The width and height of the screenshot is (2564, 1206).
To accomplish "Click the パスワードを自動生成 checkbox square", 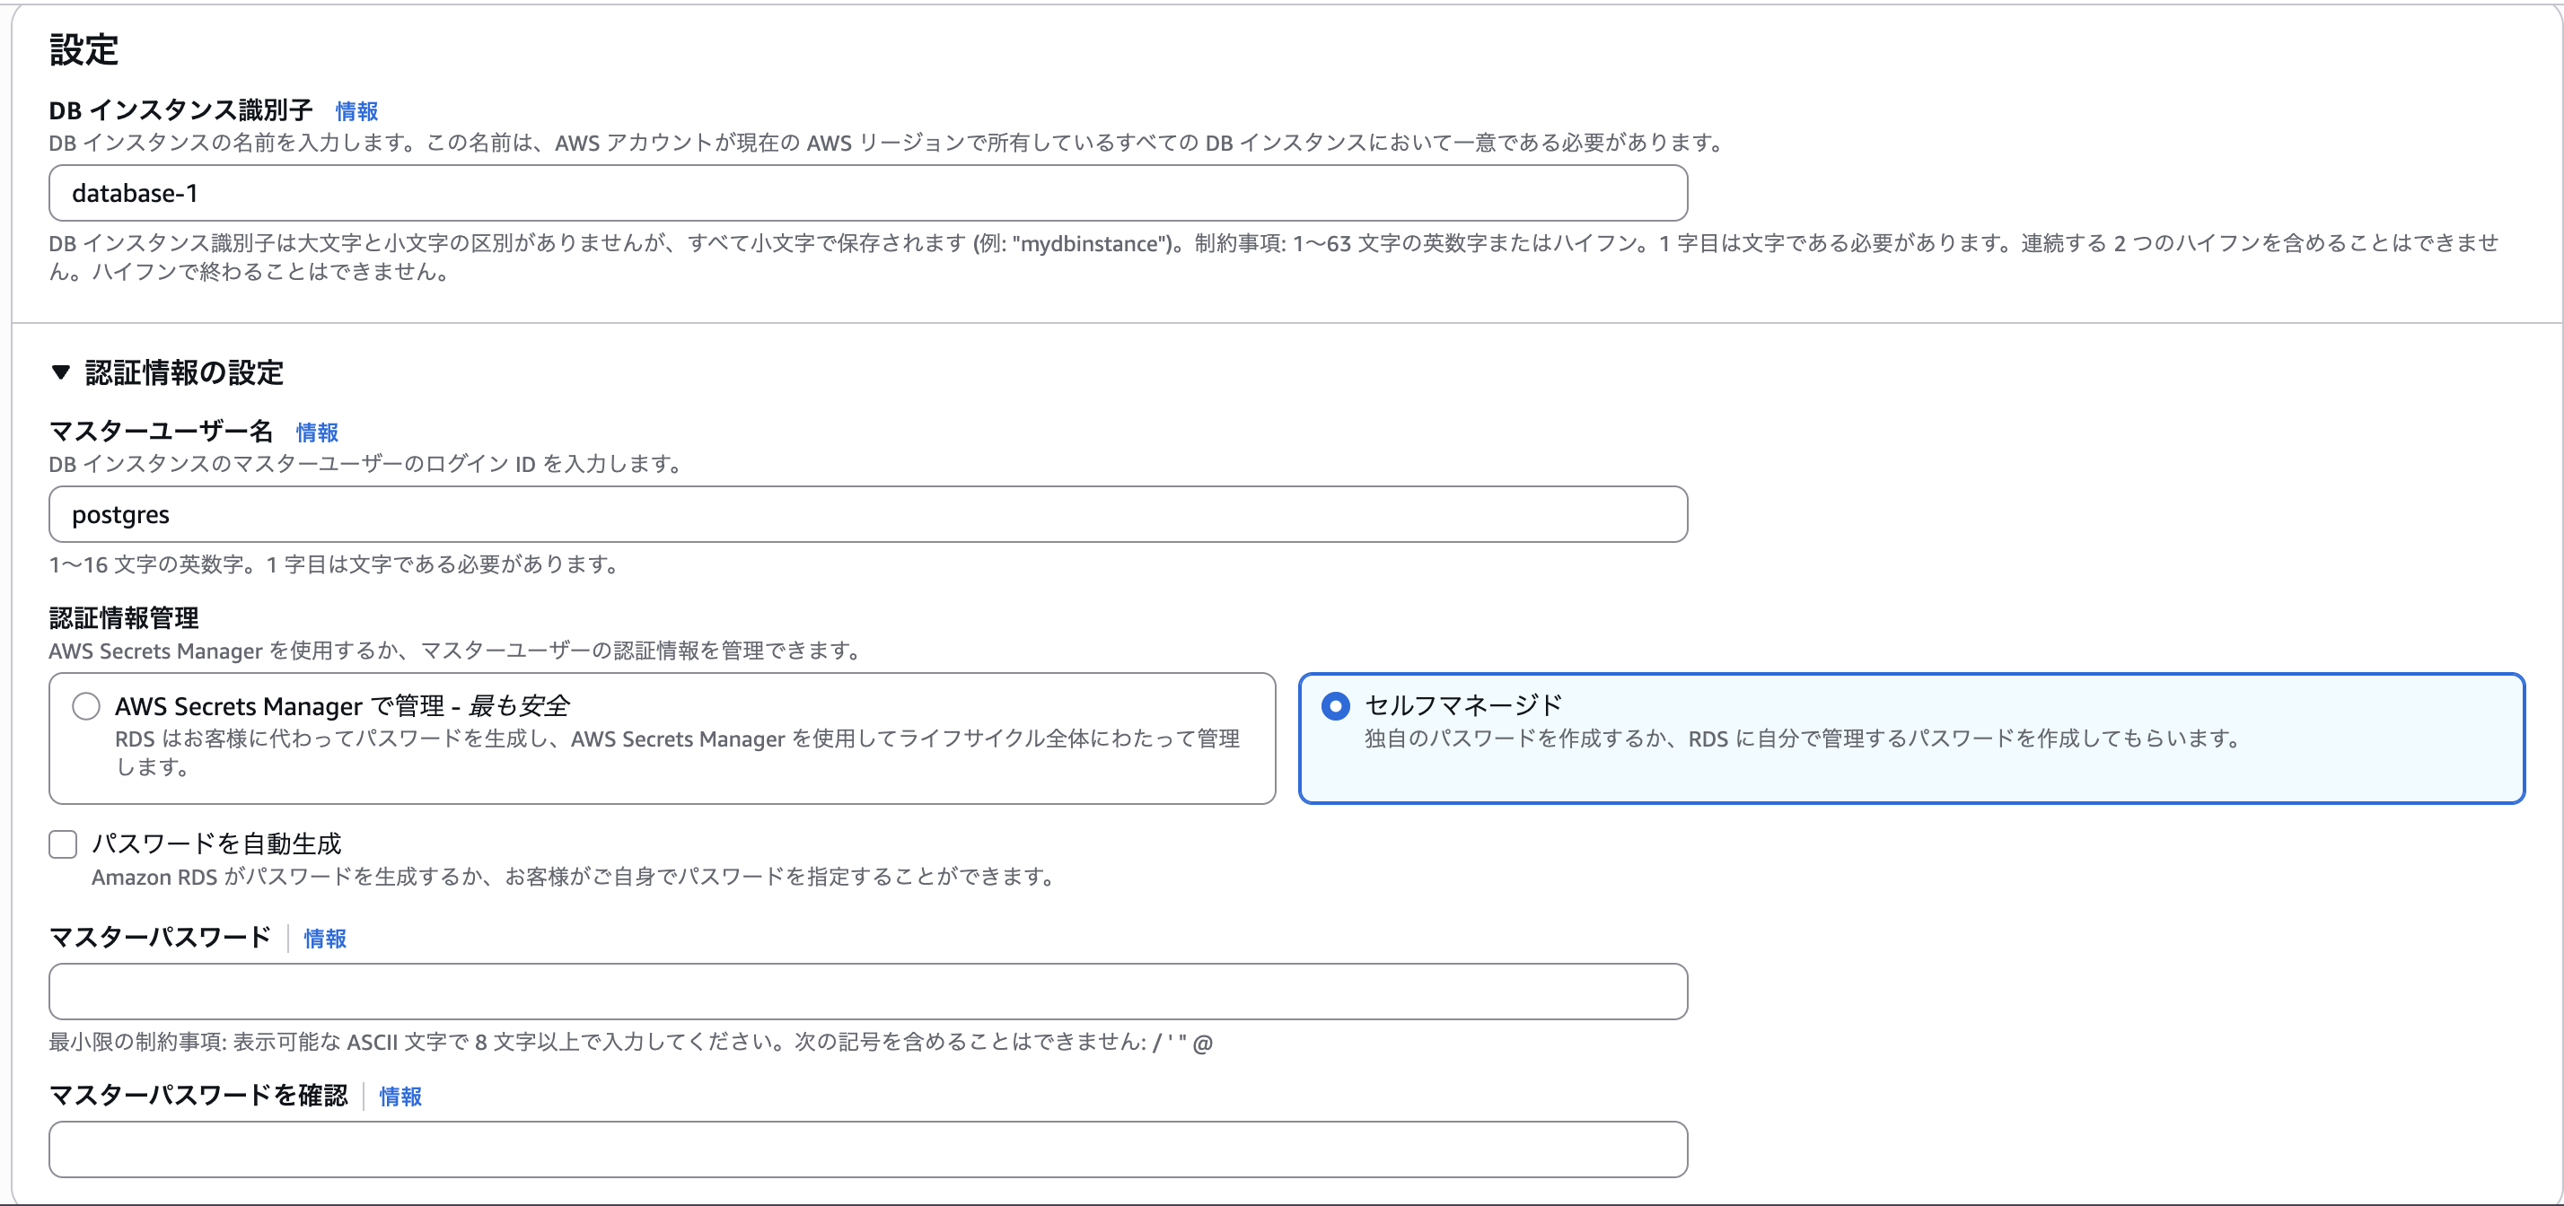I will [x=62, y=843].
